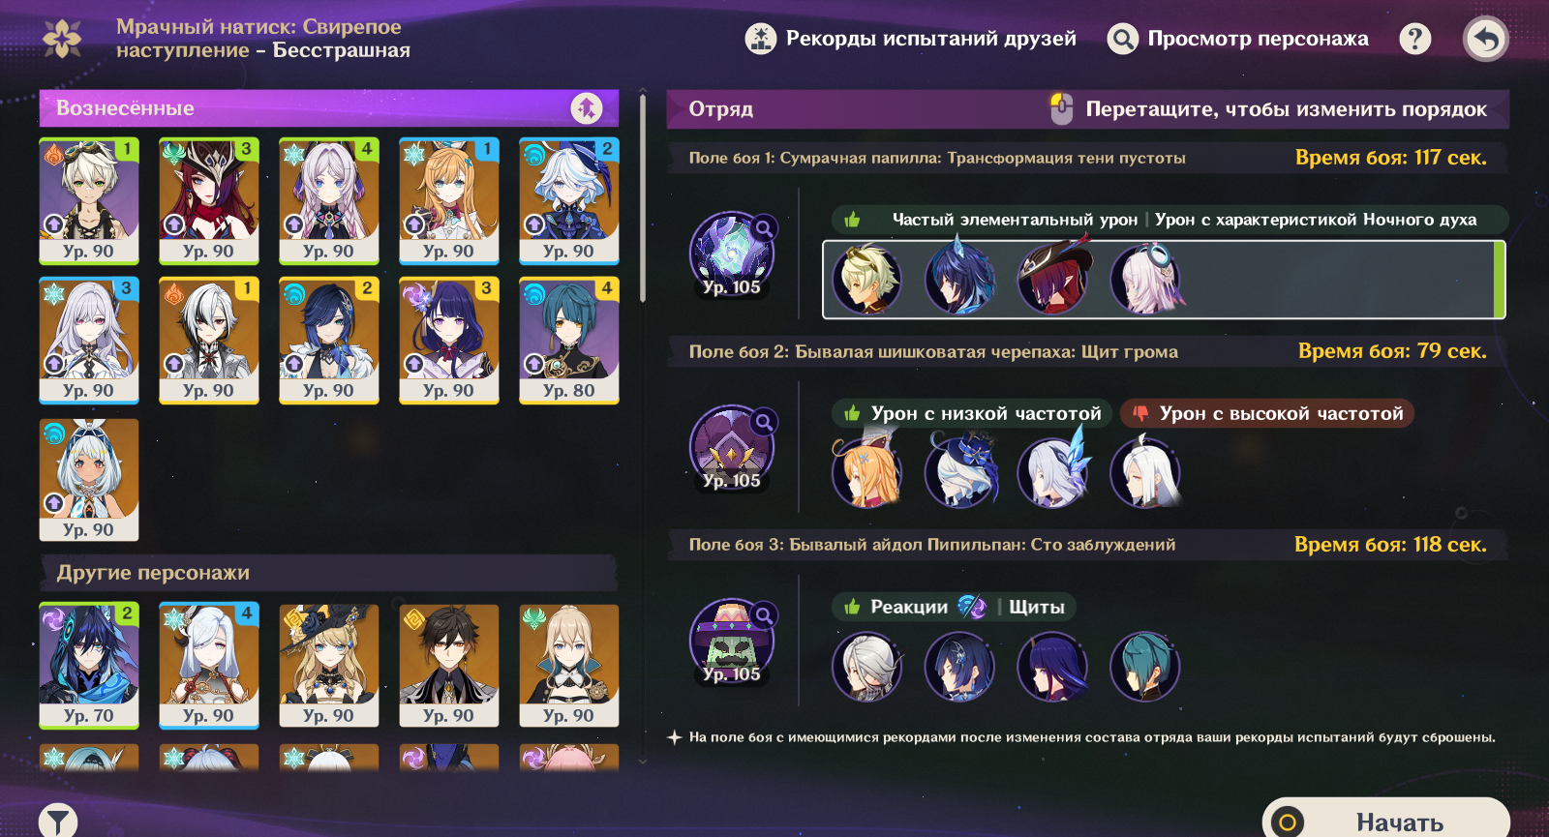Open Рекорды испытаний друзей
Viewport: 1549px width, 837px height.
(x=911, y=39)
